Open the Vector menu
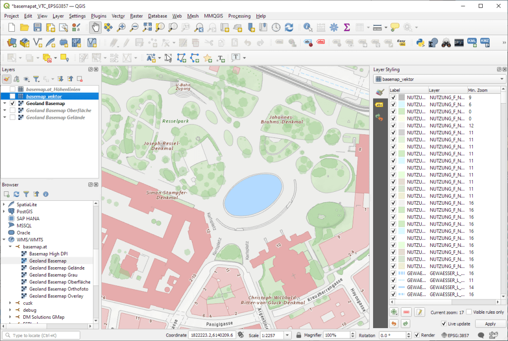The height and width of the screenshot is (341, 508). (118, 16)
